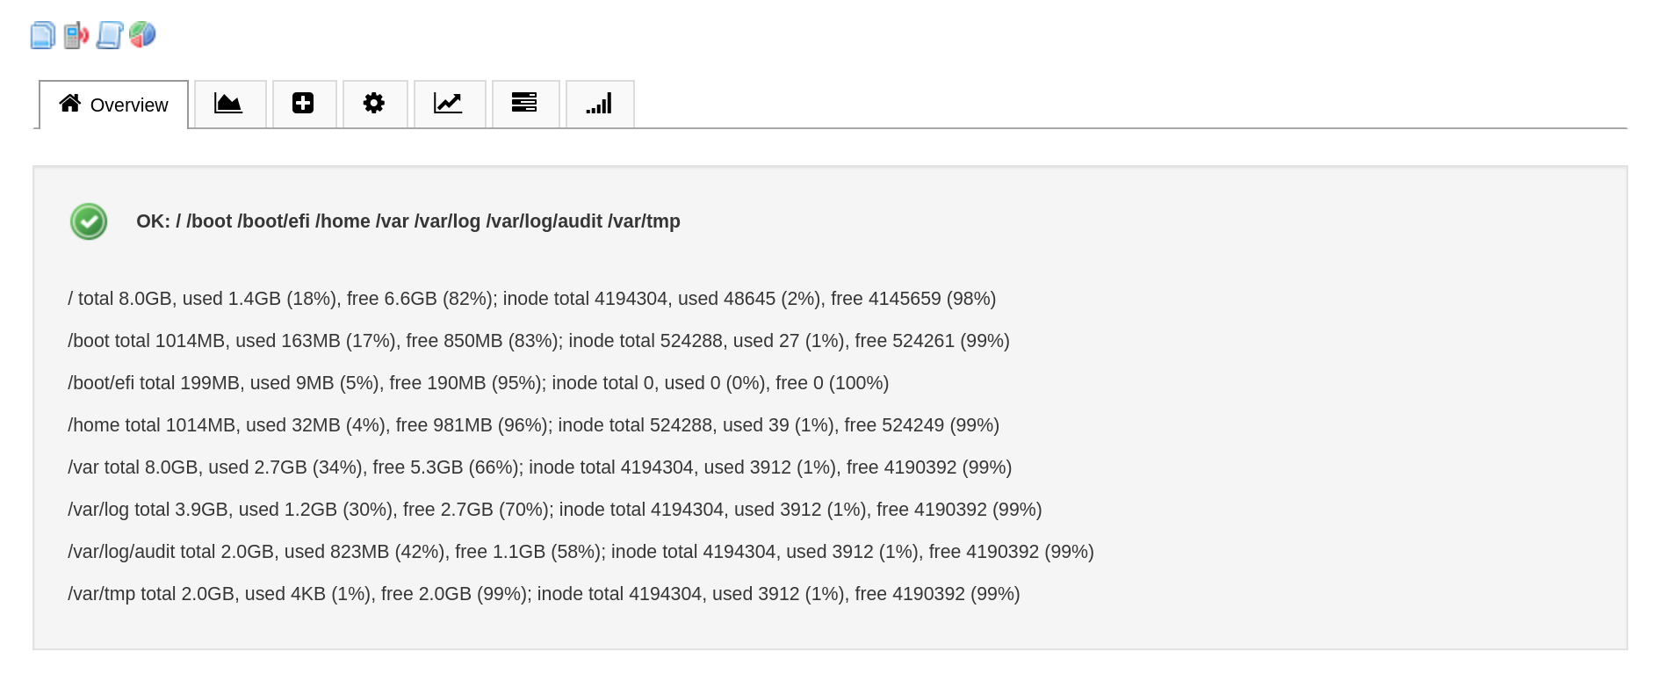Click the blue stacked documents icon
This screenshot has height=688, width=1666.
click(x=43, y=35)
